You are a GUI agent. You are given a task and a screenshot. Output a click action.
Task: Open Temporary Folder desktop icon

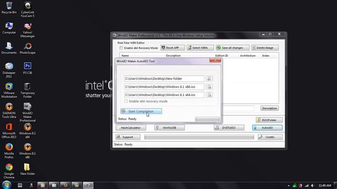[x=27, y=90]
